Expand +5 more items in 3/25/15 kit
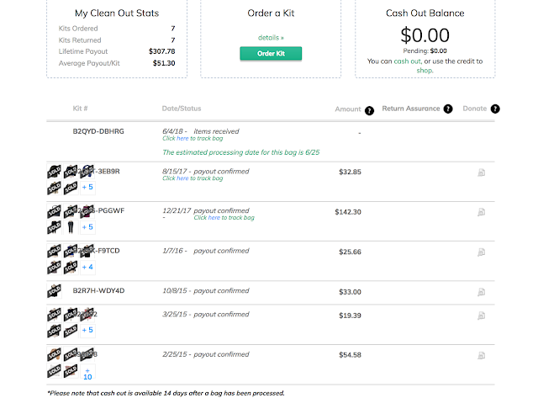 click(87, 330)
